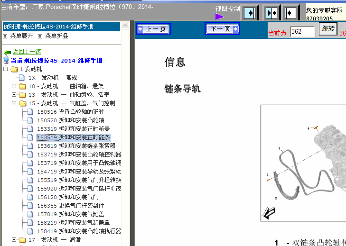Open 153619 拆卸和安装链条张紧器
The image size is (346, 246).
(76, 146)
